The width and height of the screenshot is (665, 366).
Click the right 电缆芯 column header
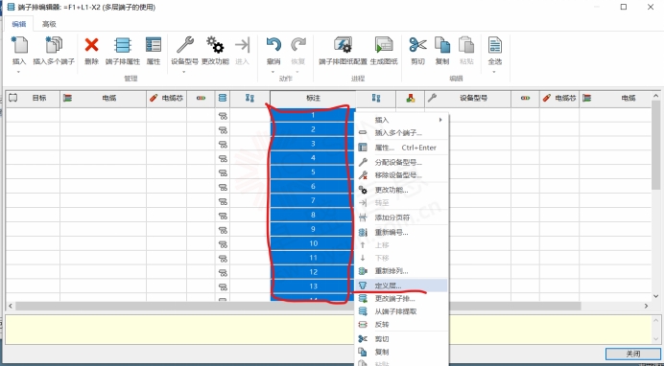tap(559, 99)
